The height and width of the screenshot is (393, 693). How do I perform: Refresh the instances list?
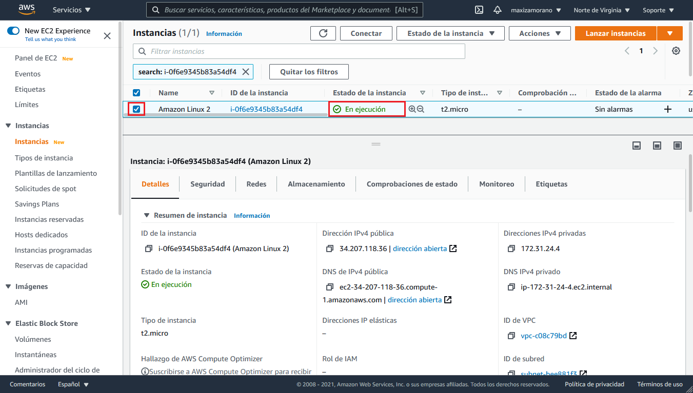tap(323, 33)
